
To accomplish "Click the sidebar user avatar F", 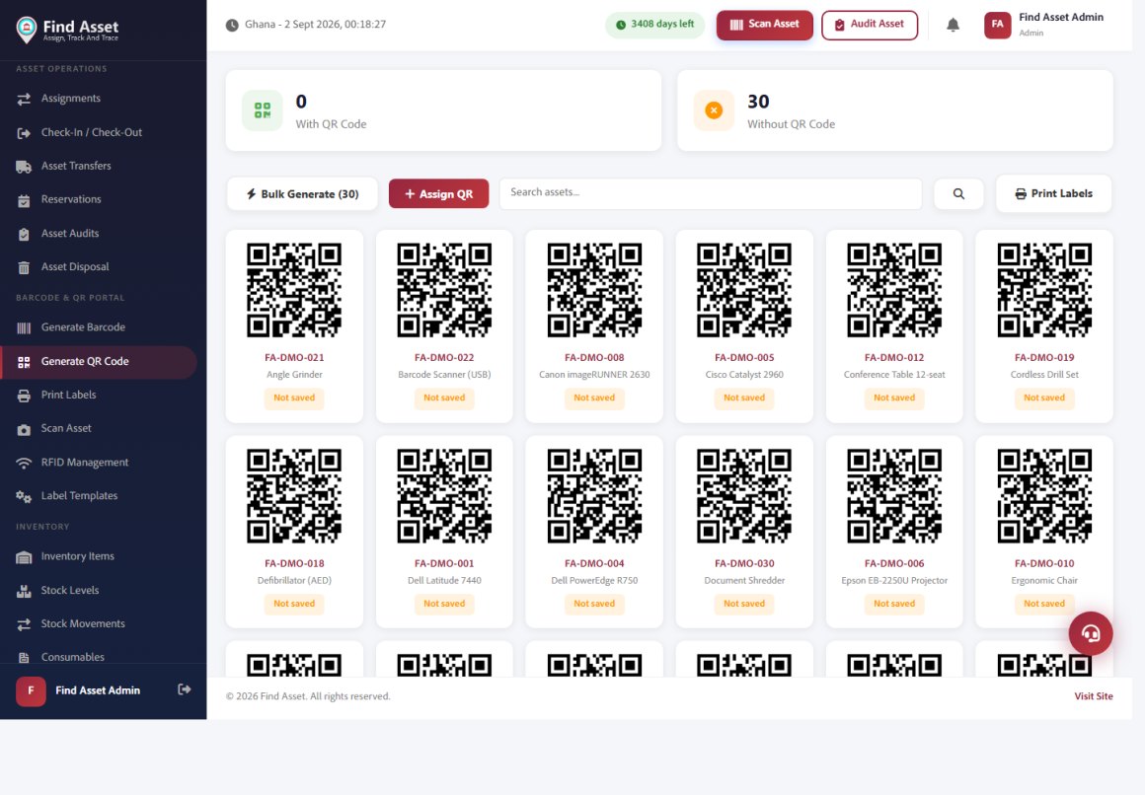I will click(x=31, y=690).
